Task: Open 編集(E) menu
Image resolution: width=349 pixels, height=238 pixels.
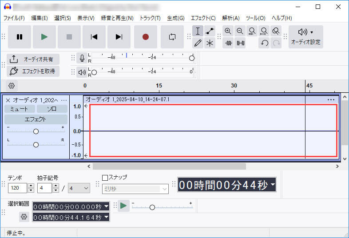Action: [40, 18]
